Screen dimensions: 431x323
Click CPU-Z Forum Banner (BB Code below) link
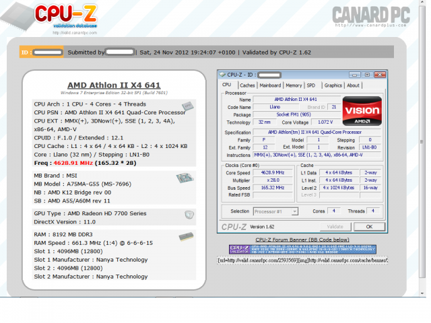pyautogui.click(x=302, y=240)
